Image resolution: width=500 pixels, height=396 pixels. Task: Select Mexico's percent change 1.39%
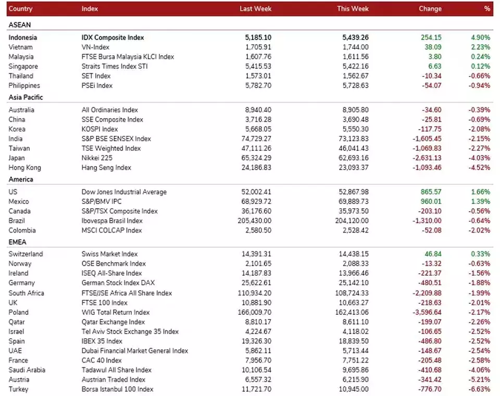(x=481, y=201)
